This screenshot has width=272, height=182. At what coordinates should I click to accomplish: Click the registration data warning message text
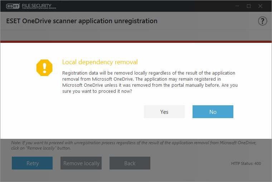pyautogui.click(x=150, y=82)
